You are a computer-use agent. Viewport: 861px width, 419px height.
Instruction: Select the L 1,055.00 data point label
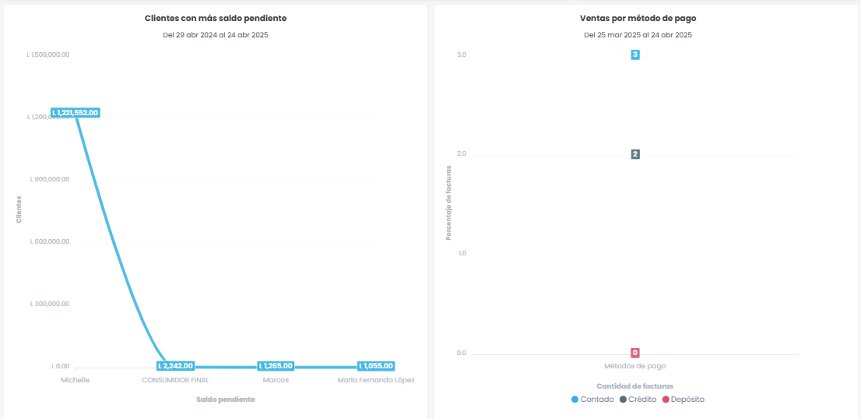point(376,366)
